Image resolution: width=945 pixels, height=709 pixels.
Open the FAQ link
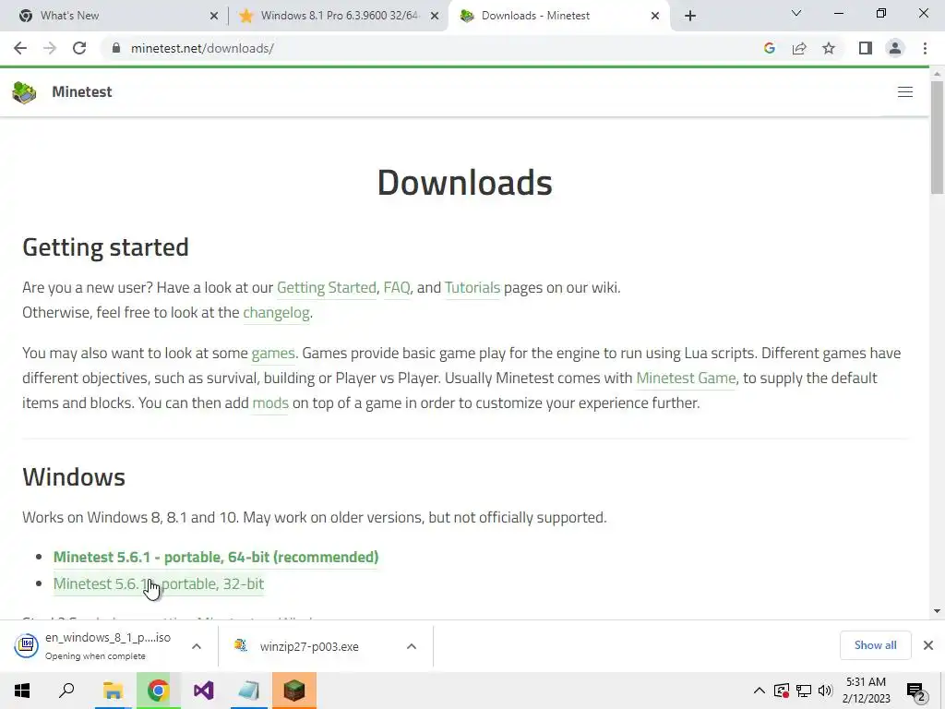397,288
